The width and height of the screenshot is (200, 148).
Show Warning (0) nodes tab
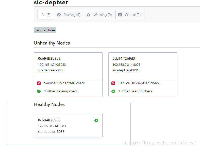pos(99,15)
